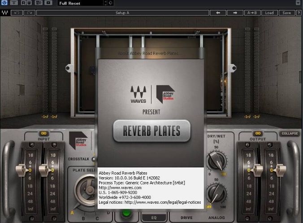
Task: Click the side-chain/window icon in host toolbar
Action: pos(48,3)
